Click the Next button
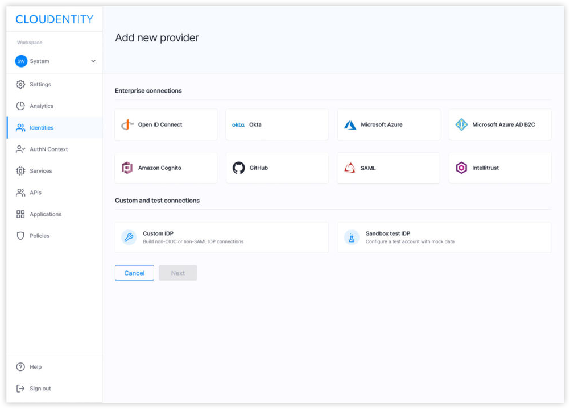570x409 pixels. [177, 273]
